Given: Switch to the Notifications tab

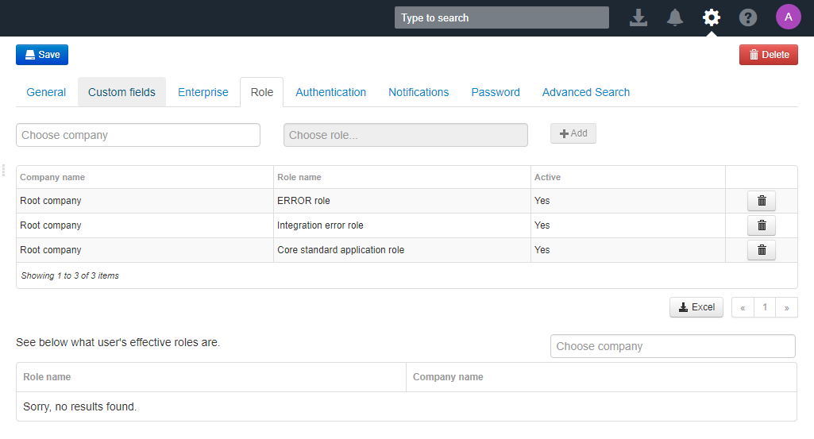Looking at the screenshot, I should pos(419,92).
